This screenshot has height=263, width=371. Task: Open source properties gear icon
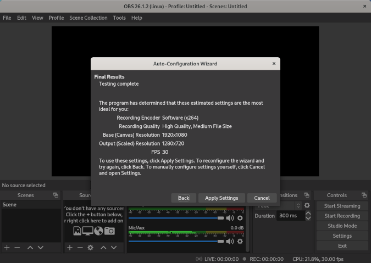91,248
